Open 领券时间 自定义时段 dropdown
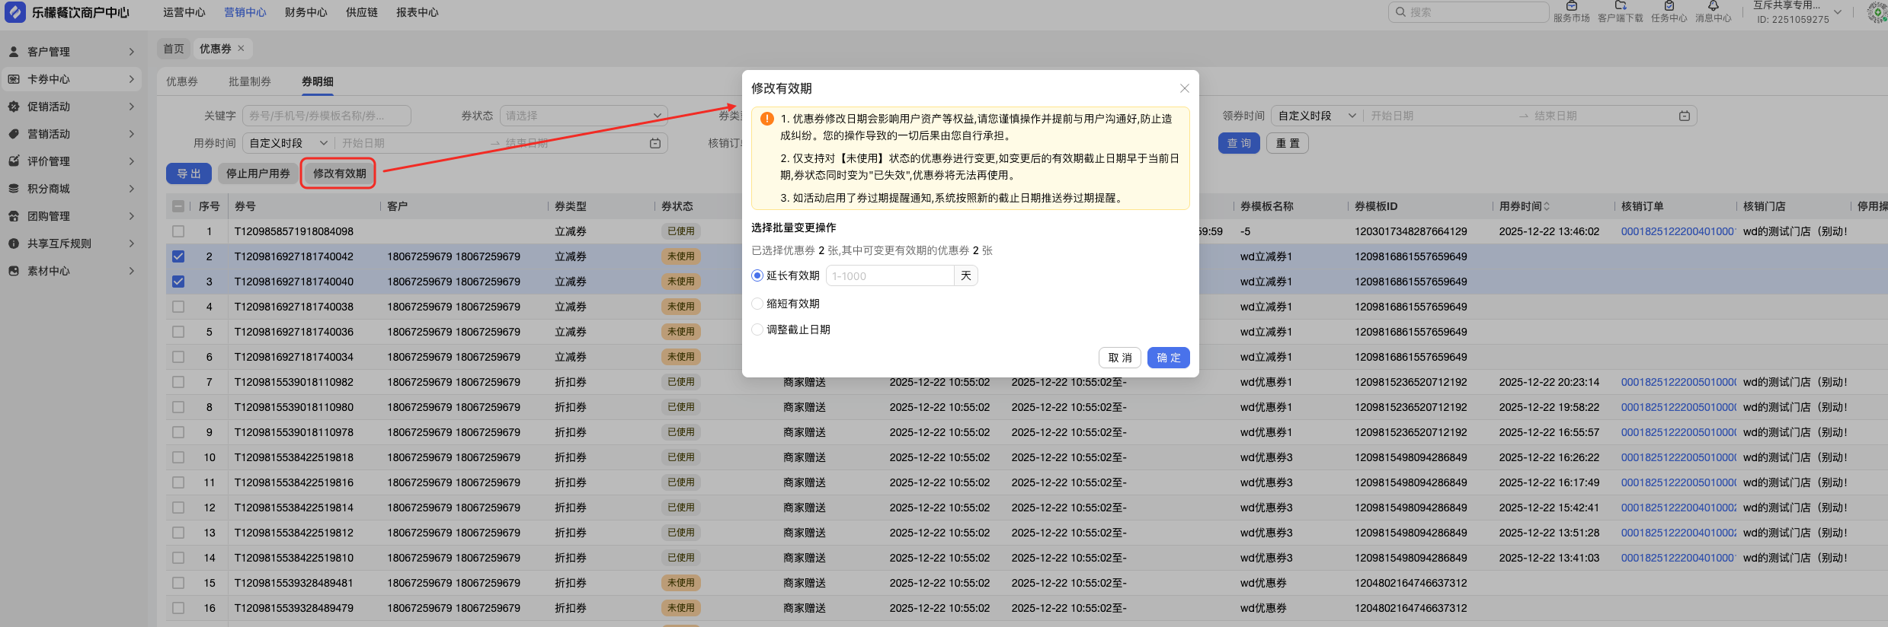 [x=1316, y=116]
